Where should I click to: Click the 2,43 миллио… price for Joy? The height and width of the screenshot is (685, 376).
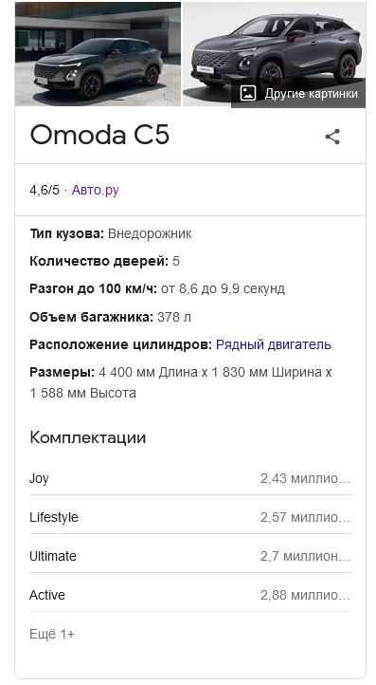(x=305, y=478)
